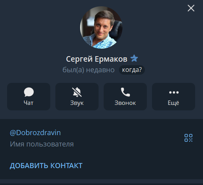Click the chat speech bubble icon
This screenshot has height=185, width=203.
coord(29,92)
